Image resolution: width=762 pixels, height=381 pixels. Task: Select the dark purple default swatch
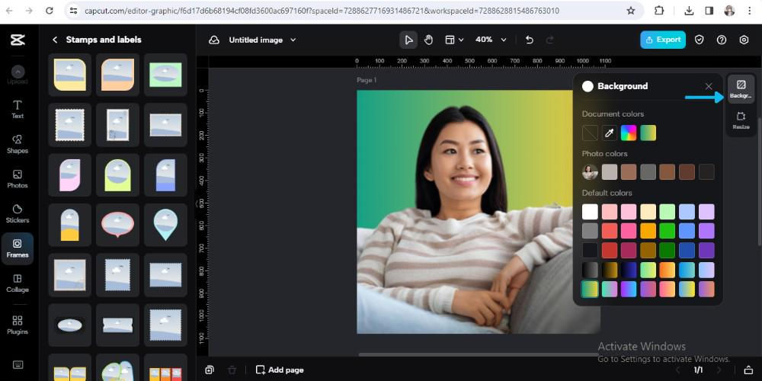point(706,250)
